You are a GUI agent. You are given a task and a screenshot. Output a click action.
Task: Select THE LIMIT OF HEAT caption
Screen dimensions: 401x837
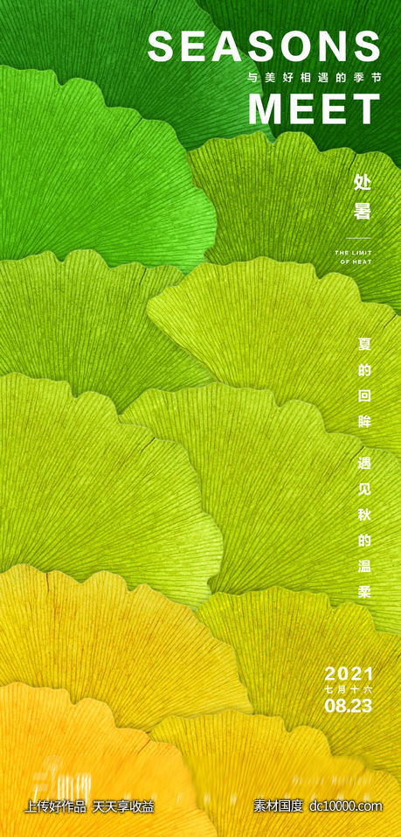354,257
